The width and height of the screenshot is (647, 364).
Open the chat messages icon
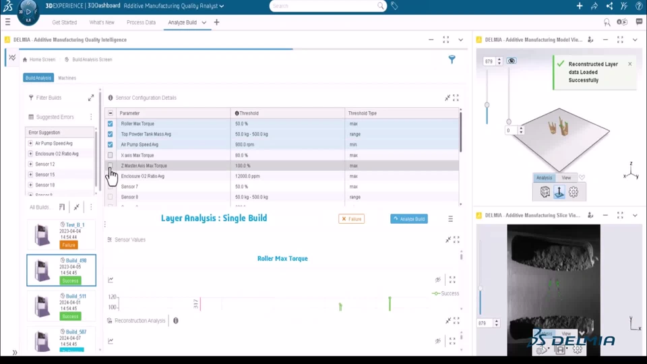pyautogui.click(x=639, y=22)
